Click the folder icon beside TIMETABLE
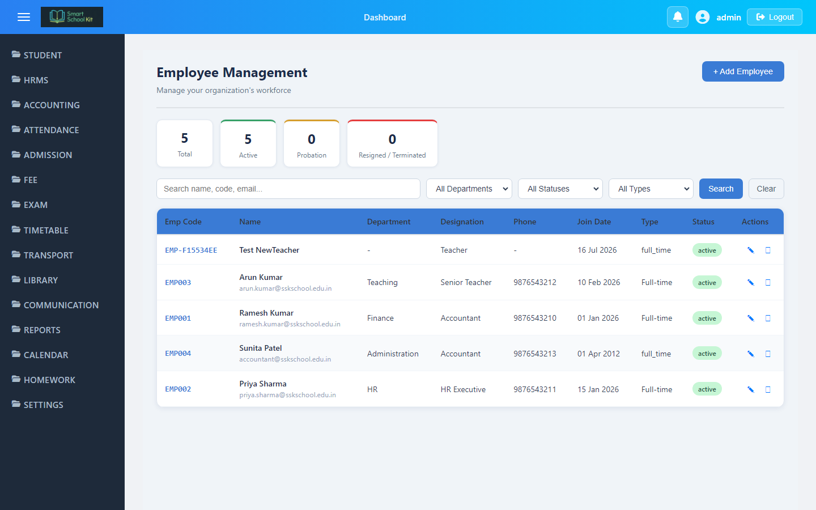This screenshot has height=510, width=816. (16, 229)
